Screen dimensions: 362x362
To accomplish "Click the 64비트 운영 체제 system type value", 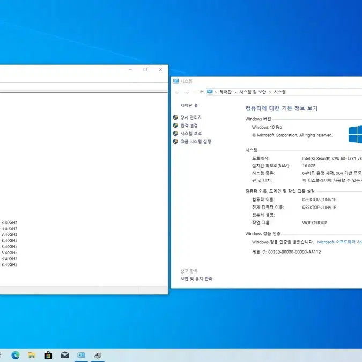I will tap(332, 173).
